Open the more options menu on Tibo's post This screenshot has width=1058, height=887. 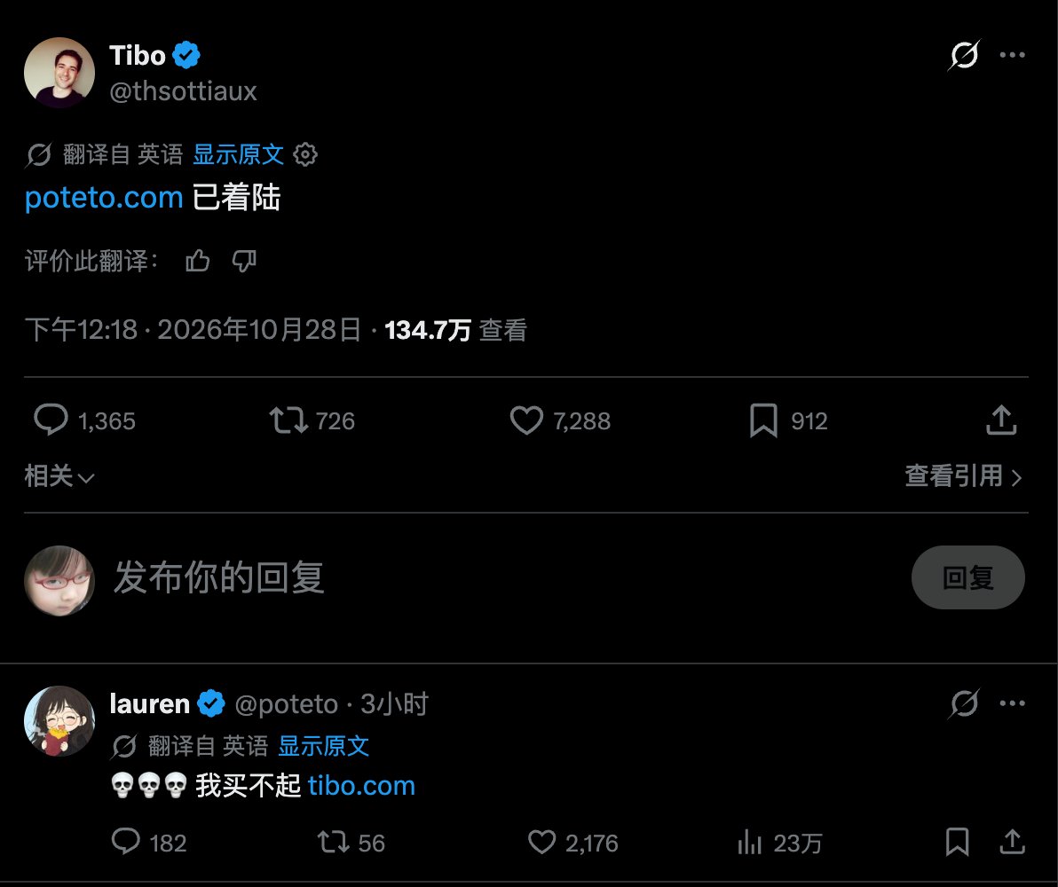(x=1012, y=55)
